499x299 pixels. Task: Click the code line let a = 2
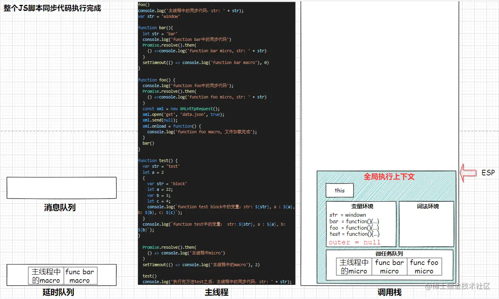[153, 172]
